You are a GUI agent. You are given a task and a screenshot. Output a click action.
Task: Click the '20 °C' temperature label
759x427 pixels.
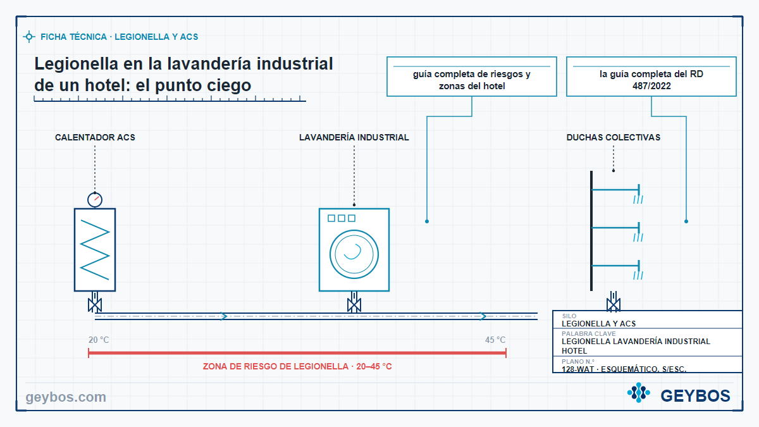tap(99, 340)
